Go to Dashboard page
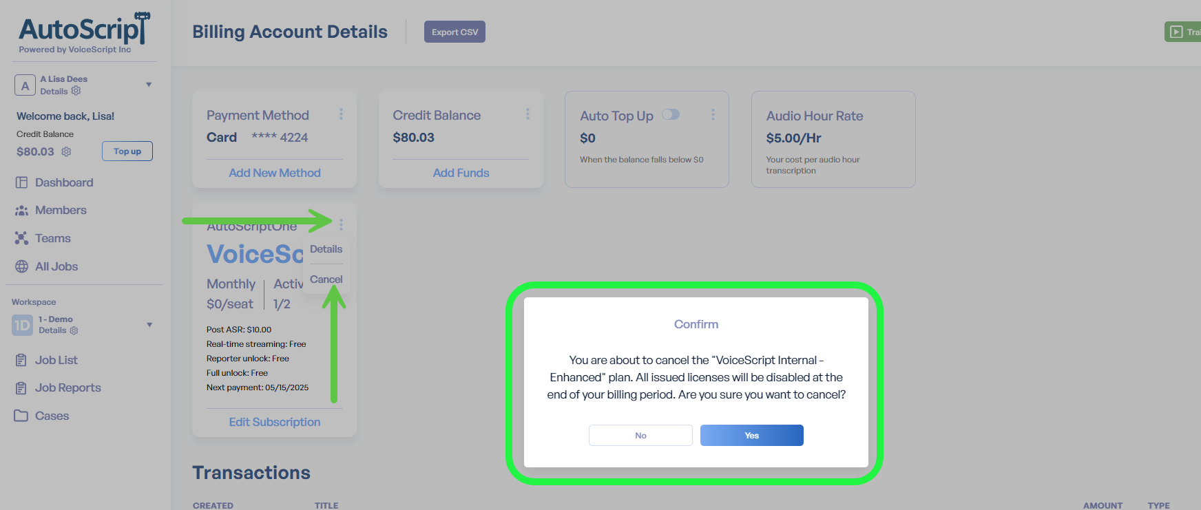 pyautogui.click(x=64, y=182)
